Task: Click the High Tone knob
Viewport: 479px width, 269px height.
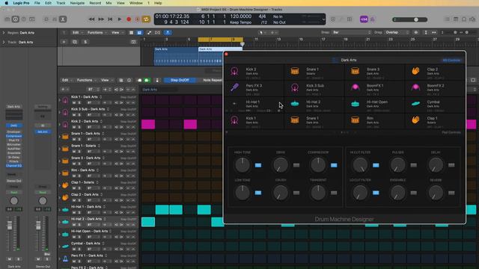Action: (242, 165)
